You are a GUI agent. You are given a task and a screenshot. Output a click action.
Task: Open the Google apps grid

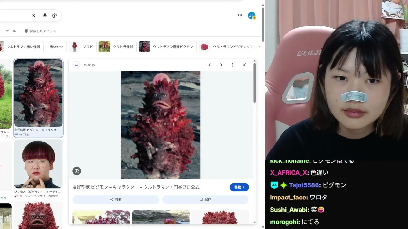click(x=240, y=16)
